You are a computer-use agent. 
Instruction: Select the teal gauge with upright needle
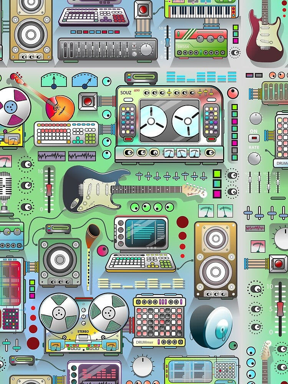[54, 80]
